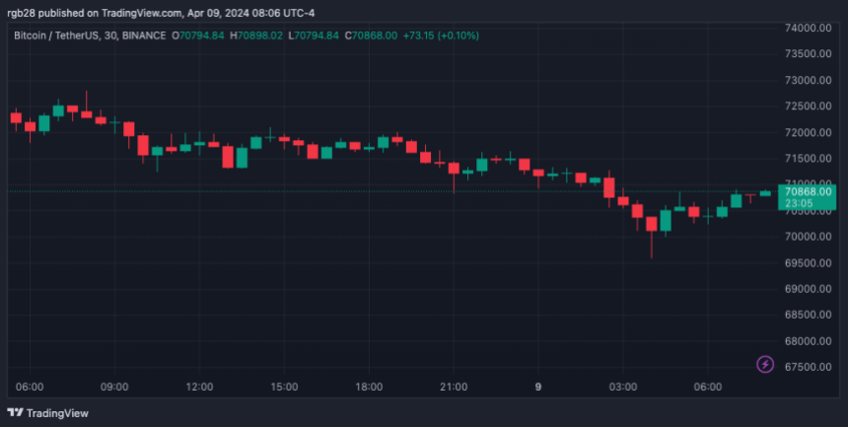Click the Bitcoin / TetherUS symbol title
Viewport: 848px width, 427px height.
click(58, 36)
